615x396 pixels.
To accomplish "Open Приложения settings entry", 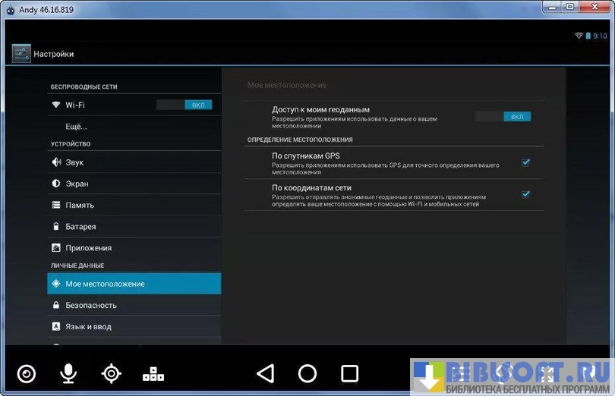I will (88, 247).
